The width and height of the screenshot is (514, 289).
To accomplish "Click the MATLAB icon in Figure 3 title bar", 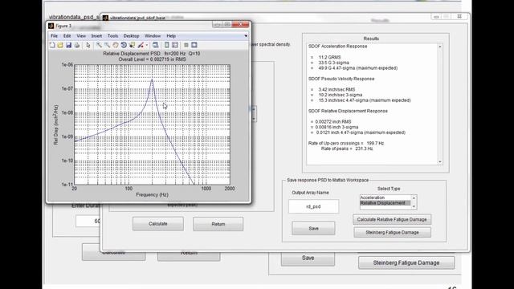I will click(x=51, y=26).
